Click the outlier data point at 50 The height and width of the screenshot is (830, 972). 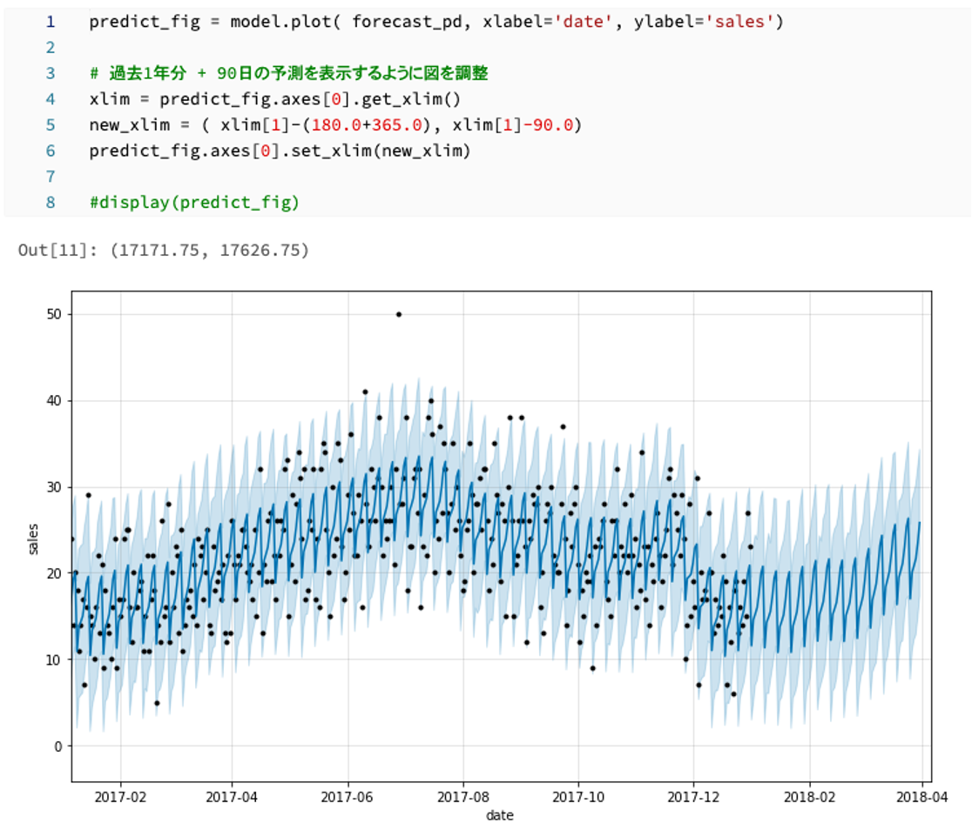coord(398,314)
